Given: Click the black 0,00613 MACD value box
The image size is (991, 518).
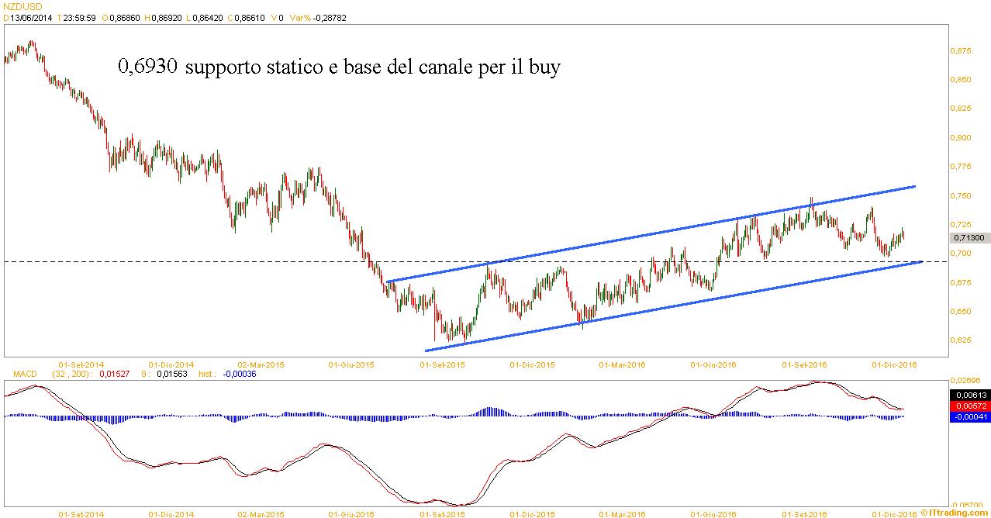Looking at the screenshot, I should (x=969, y=395).
